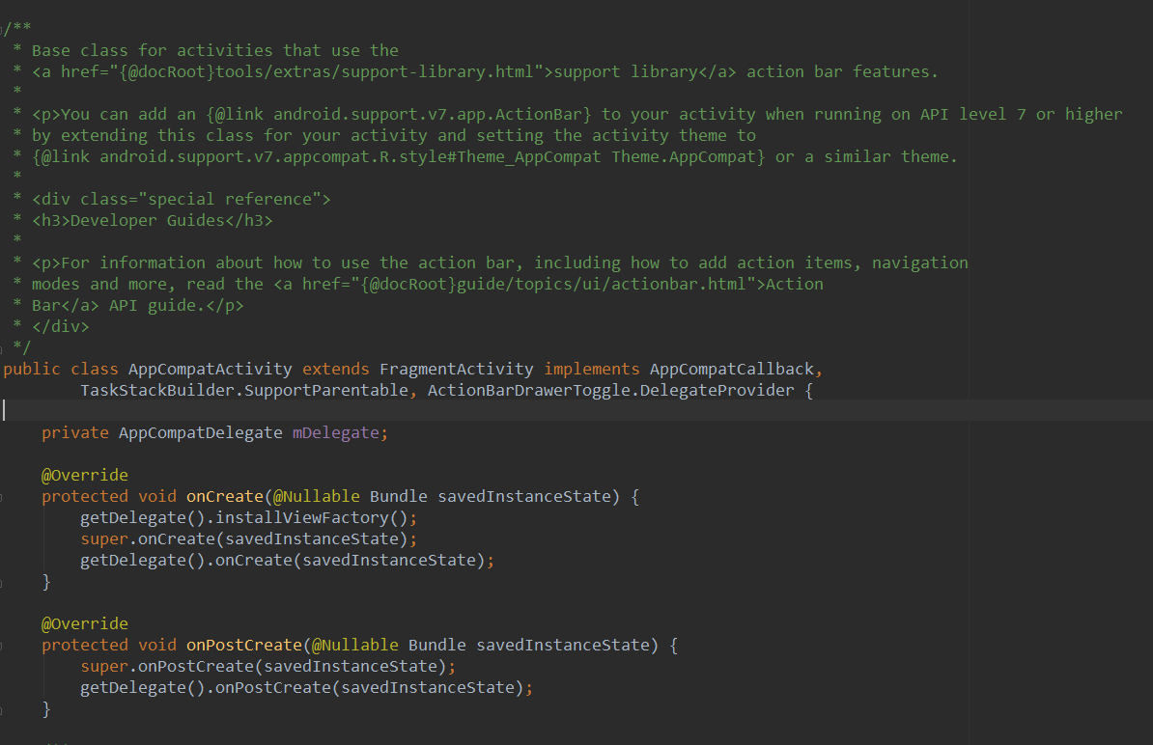Click the 'private' keyword of mDelegate field
The width and height of the screenshot is (1153, 745).
[x=75, y=432]
